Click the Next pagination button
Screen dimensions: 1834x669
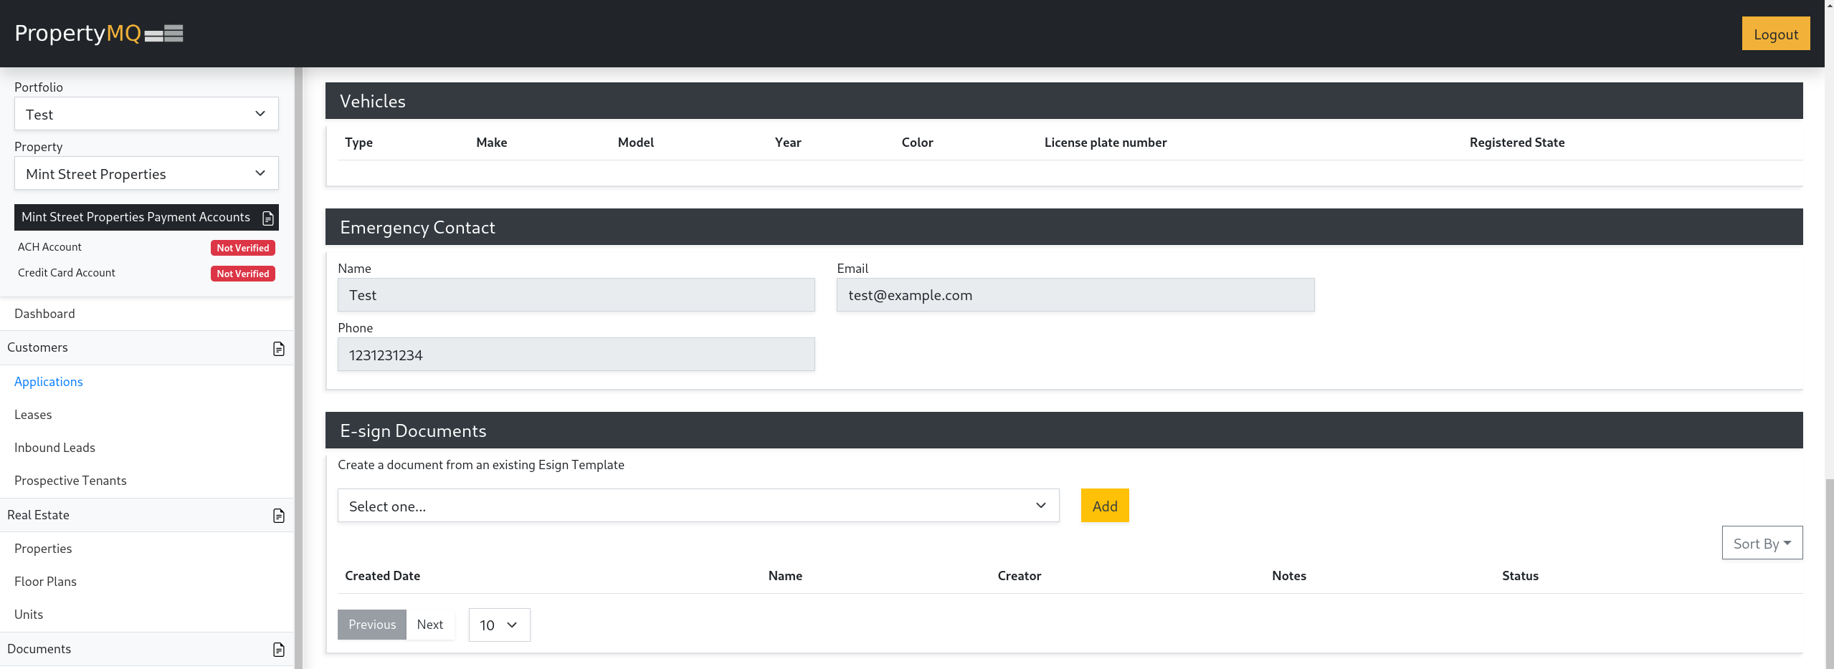pos(430,625)
